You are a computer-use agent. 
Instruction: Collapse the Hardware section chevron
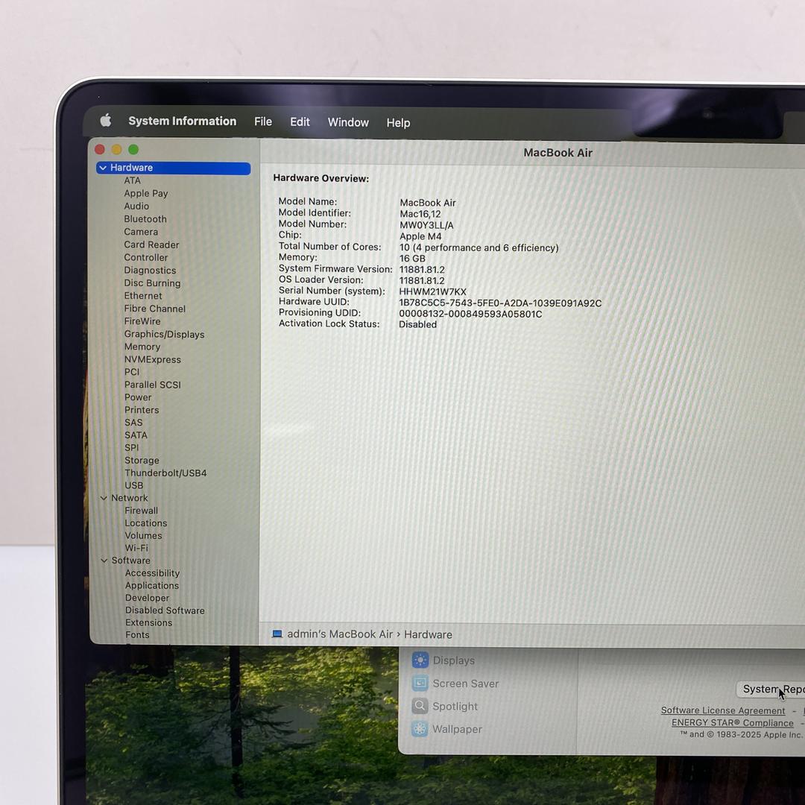[103, 168]
